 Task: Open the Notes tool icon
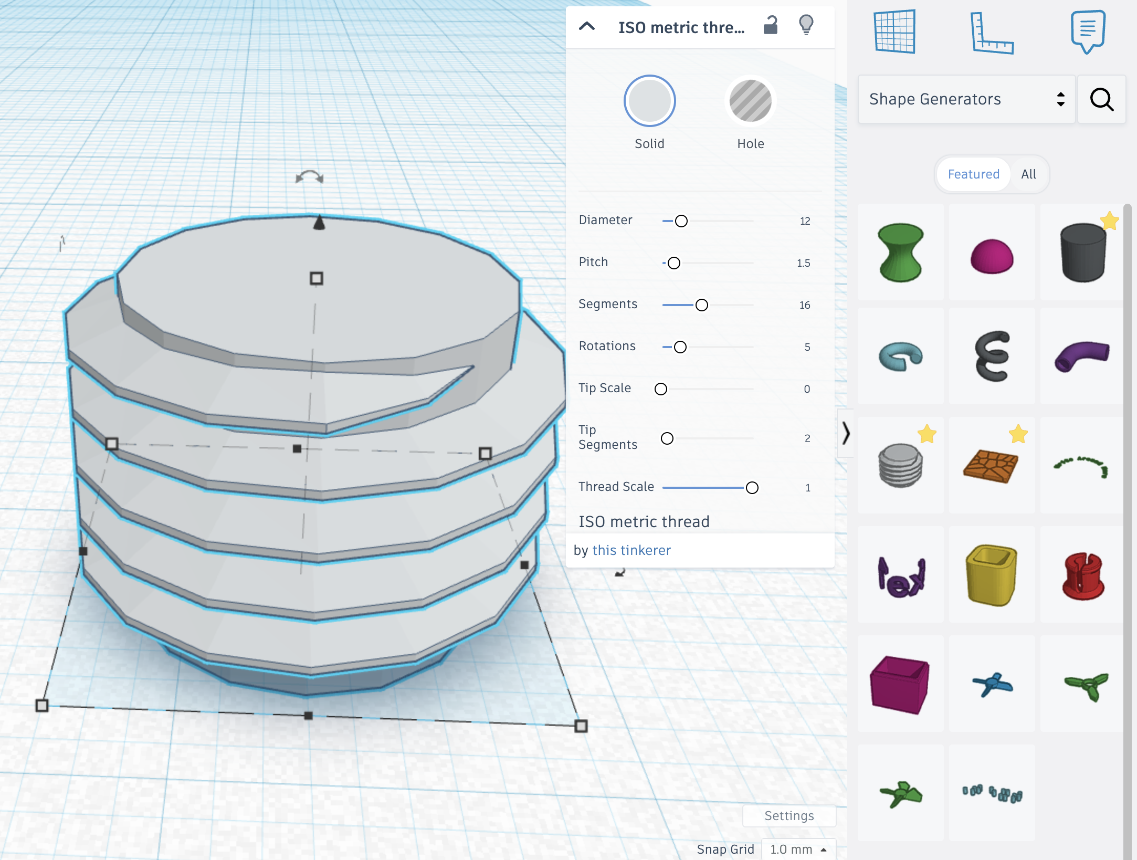point(1088,32)
